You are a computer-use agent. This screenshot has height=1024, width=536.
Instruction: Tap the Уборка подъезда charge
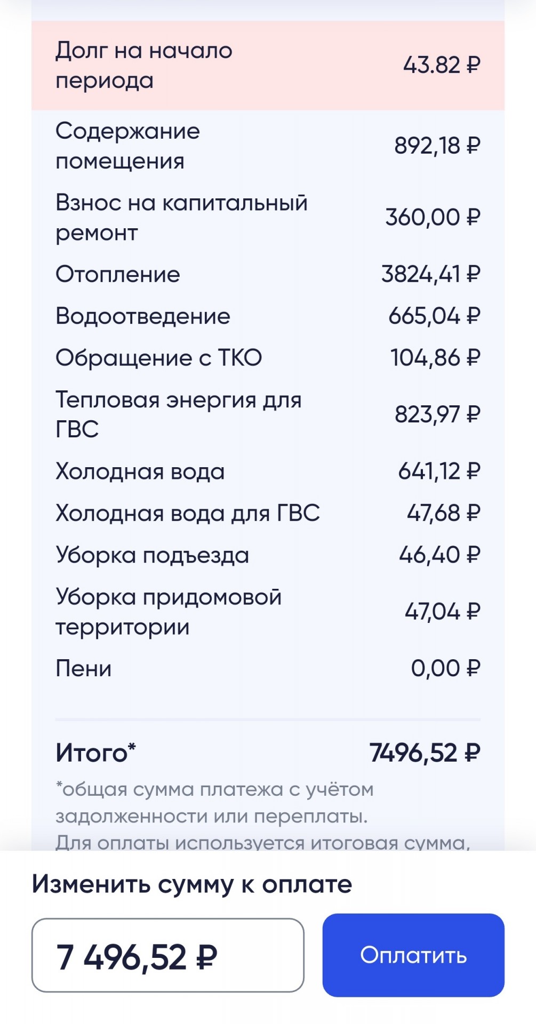tap(268, 555)
